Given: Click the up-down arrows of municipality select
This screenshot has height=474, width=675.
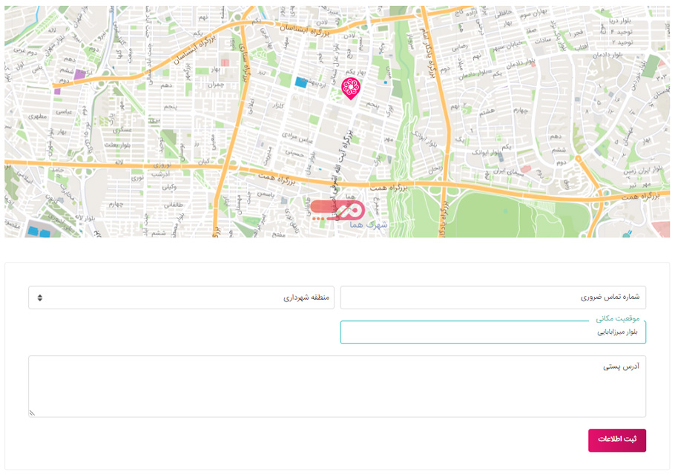Looking at the screenshot, I should [x=39, y=297].
